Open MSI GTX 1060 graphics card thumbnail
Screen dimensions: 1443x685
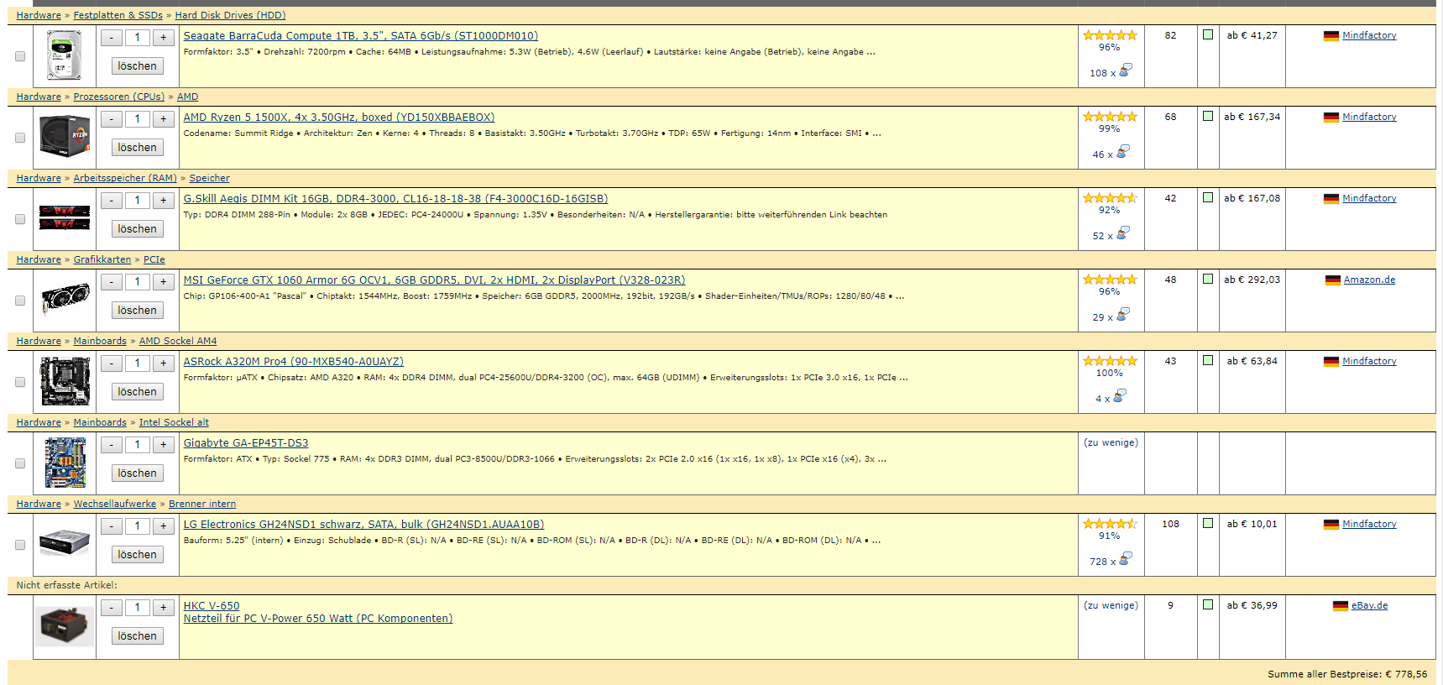(x=65, y=300)
